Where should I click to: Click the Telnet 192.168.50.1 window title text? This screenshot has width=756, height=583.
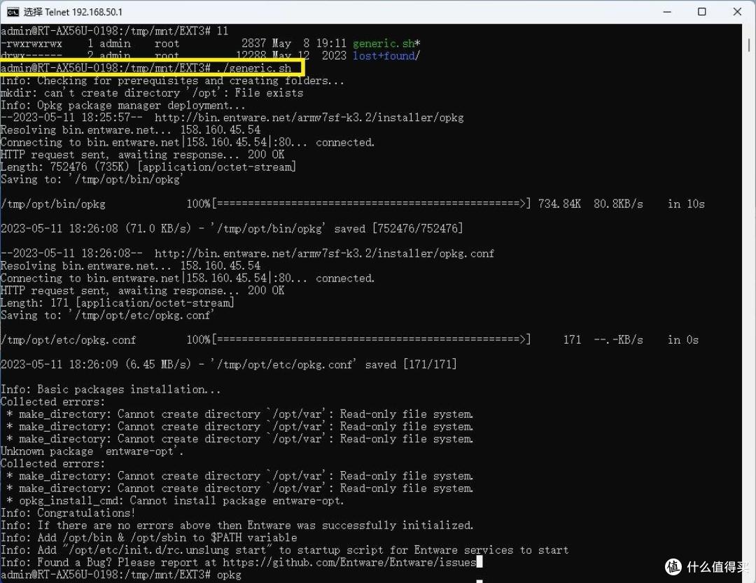tap(73, 12)
